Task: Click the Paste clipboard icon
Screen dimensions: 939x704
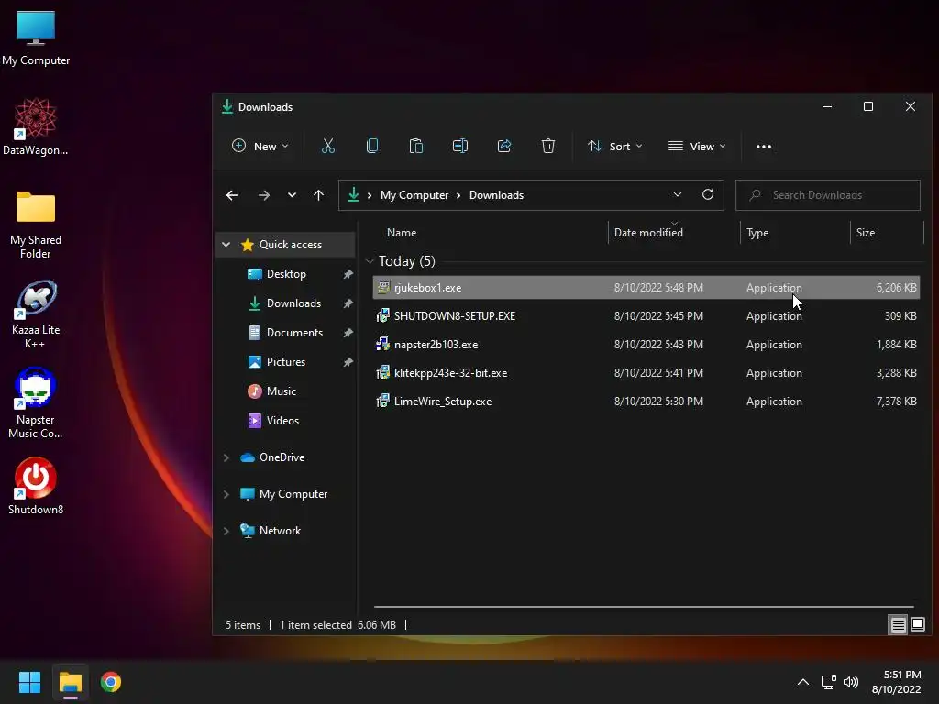Action: point(415,146)
